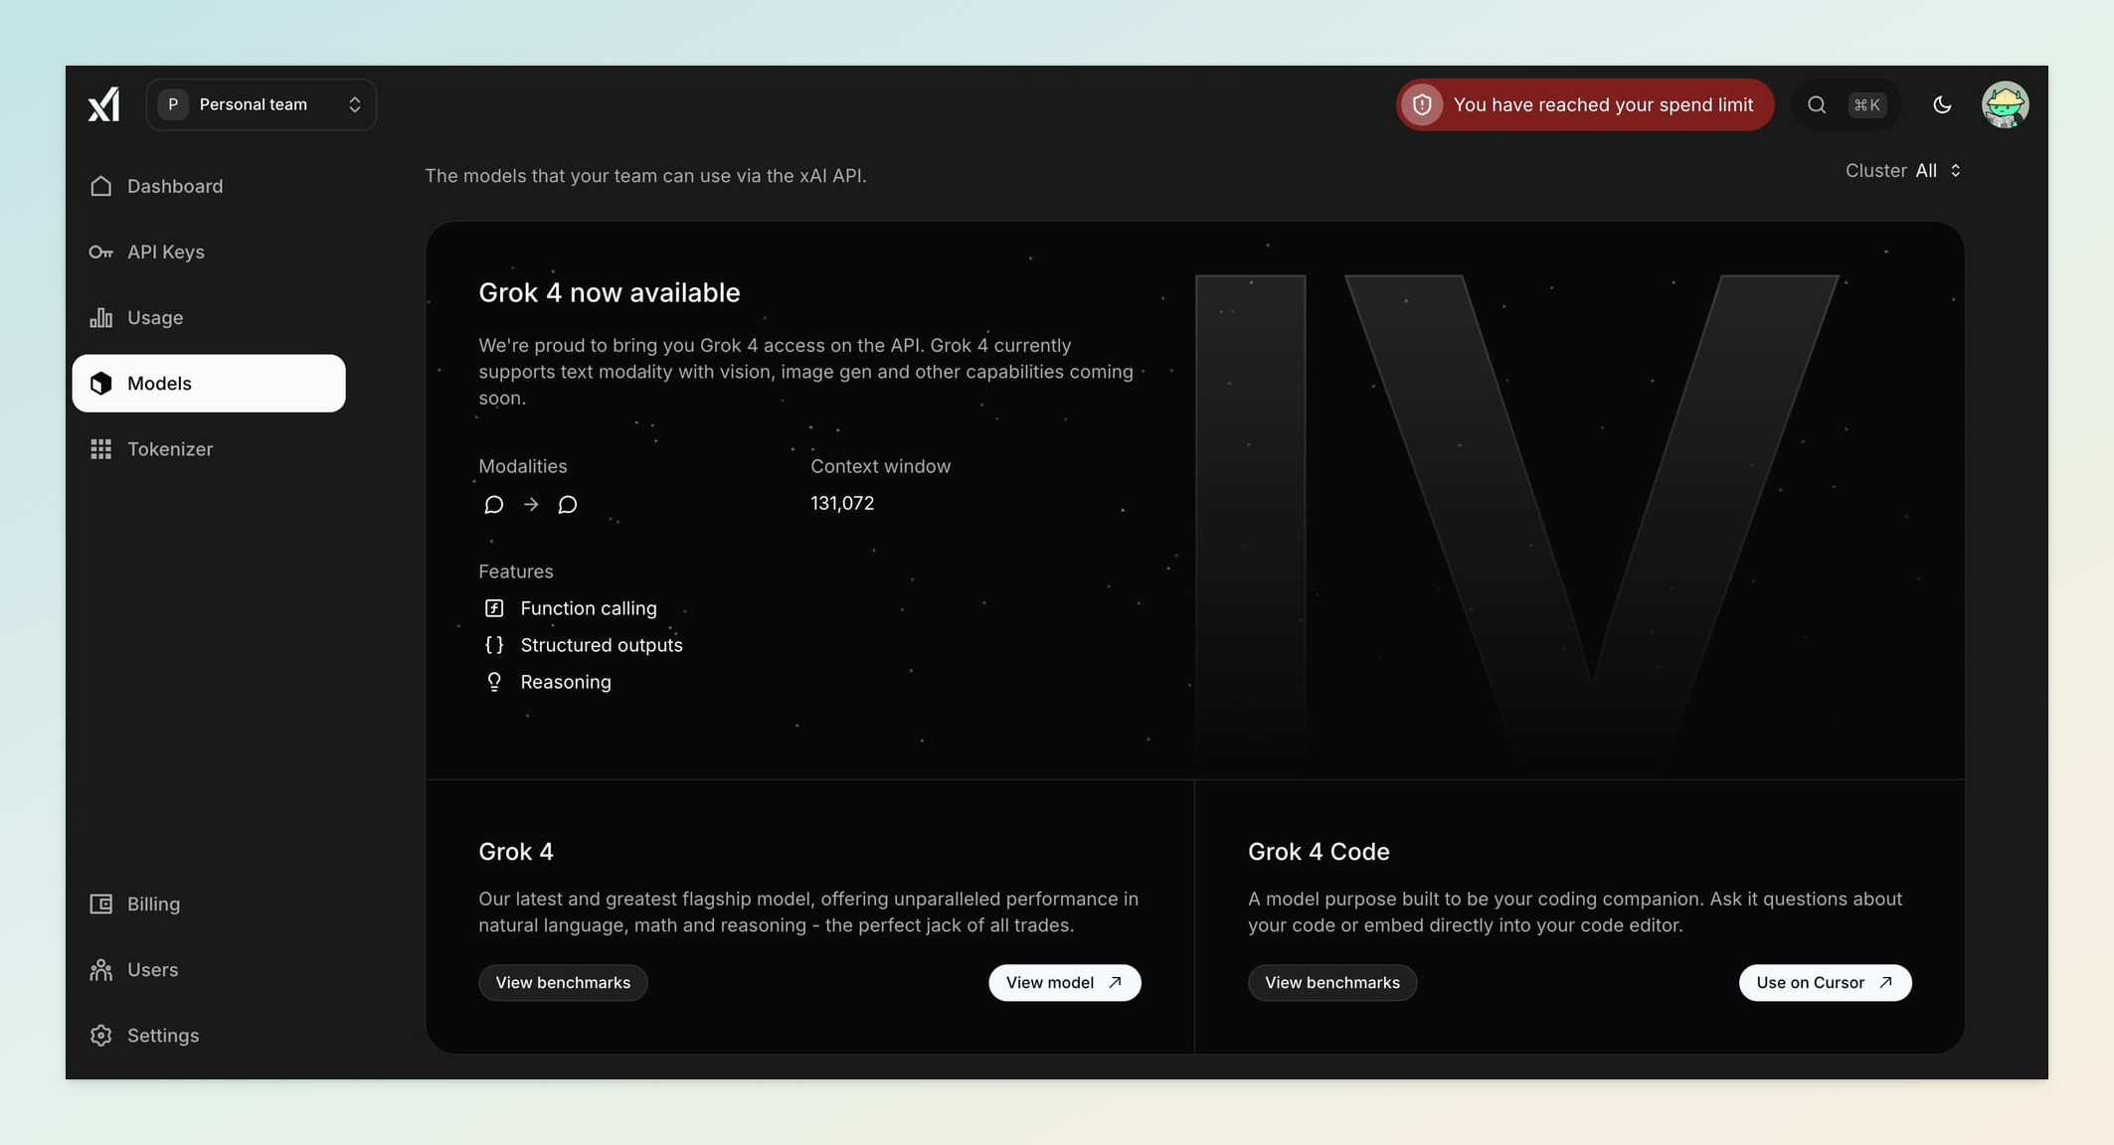Click the xAI logo icon
The height and width of the screenshot is (1145, 2114).
click(x=103, y=104)
